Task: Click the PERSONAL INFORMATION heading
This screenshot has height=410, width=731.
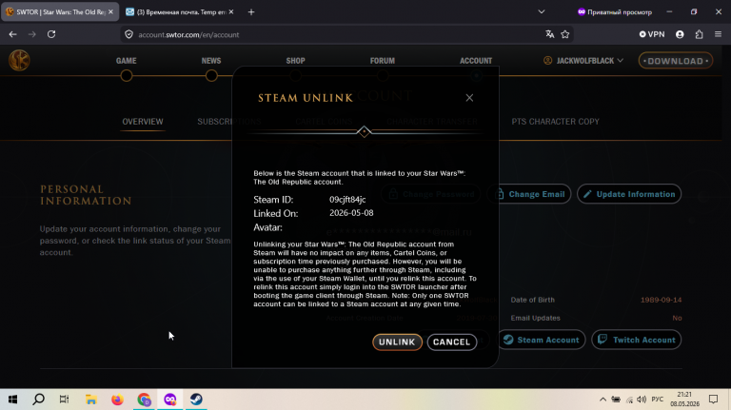Action: (x=86, y=195)
